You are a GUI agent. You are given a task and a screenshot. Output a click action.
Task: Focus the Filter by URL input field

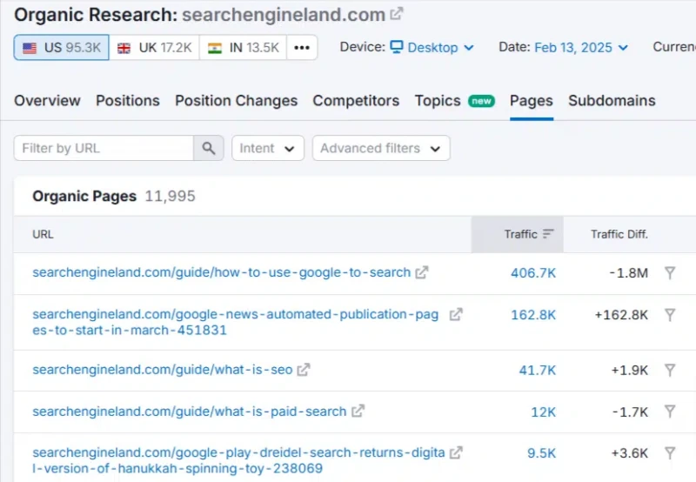click(104, 148)
